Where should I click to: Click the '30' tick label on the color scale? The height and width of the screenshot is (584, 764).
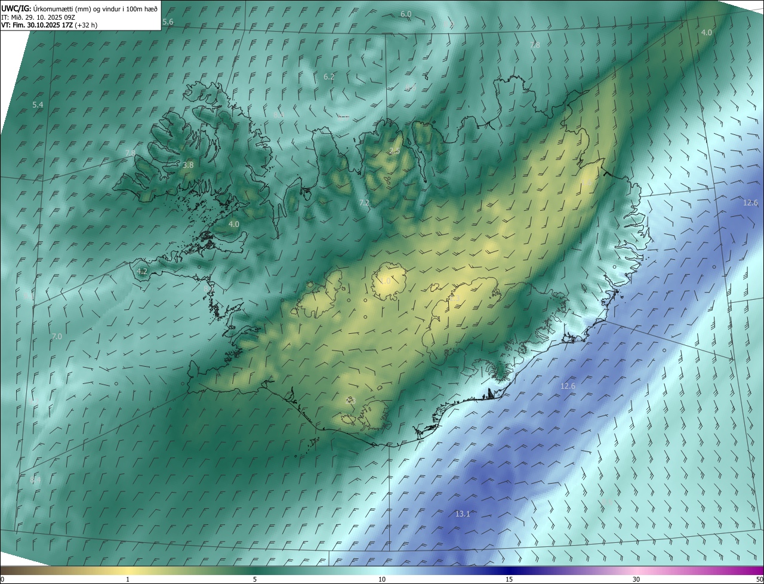click(636, 580)
